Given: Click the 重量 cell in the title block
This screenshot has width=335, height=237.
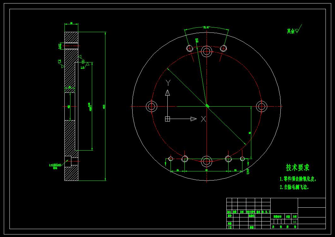Looking at the screenshot, I should click(x=288, y=216).
